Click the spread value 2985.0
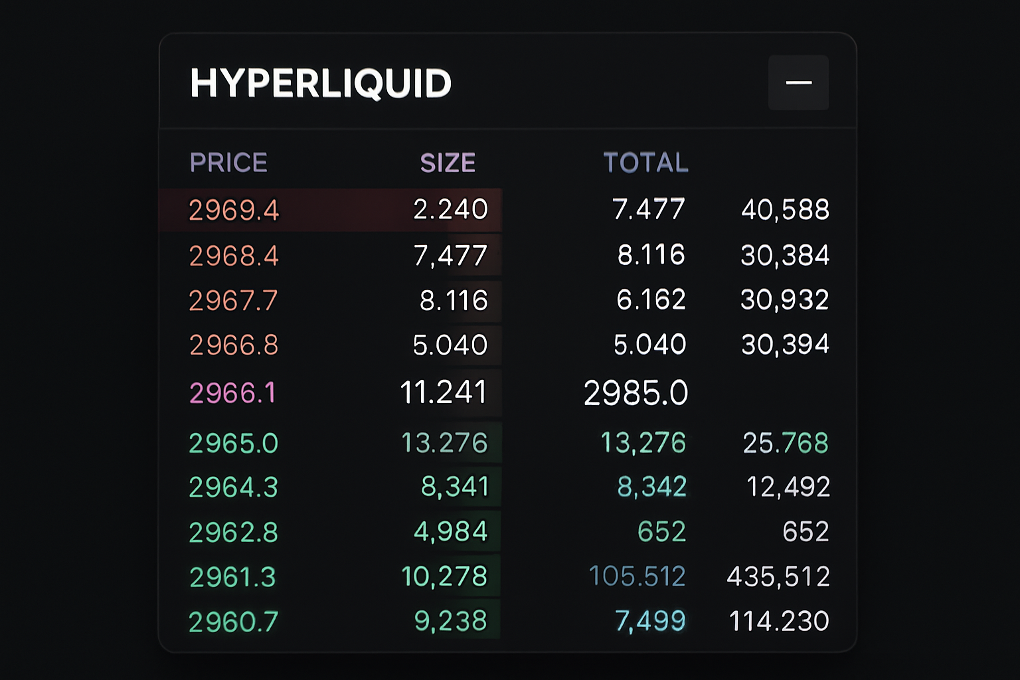This screenshot has width=1020, height=680. pos(636,392)
